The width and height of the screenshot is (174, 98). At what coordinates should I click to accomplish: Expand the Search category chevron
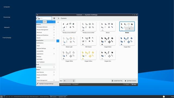pyautogui.click(x=54, y=38)
